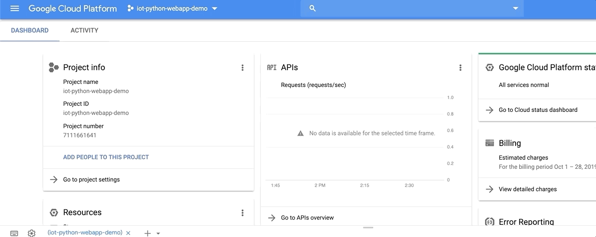Click the Project ID value text
The height and width of the screenshot is (237, 596).
tap(96, 113)
